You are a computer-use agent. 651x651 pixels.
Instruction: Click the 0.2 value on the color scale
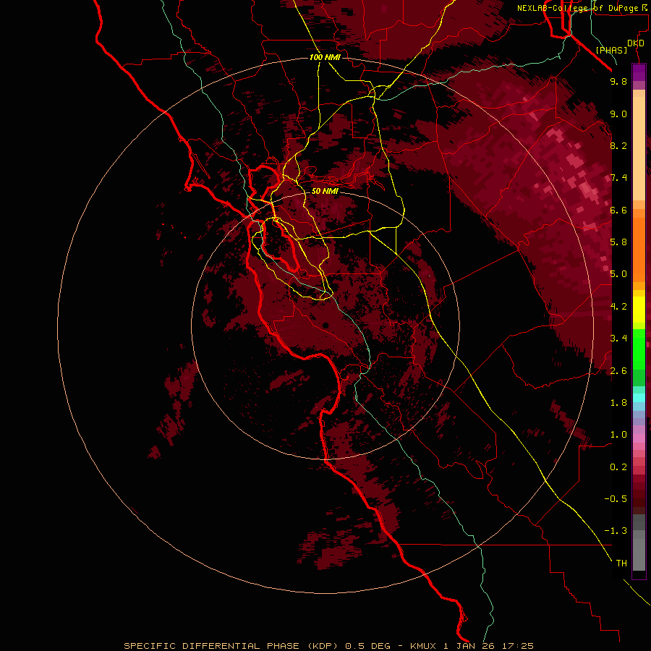618,467
